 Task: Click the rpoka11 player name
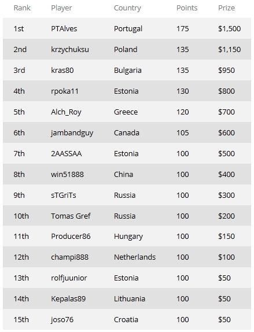pos(65,91)
